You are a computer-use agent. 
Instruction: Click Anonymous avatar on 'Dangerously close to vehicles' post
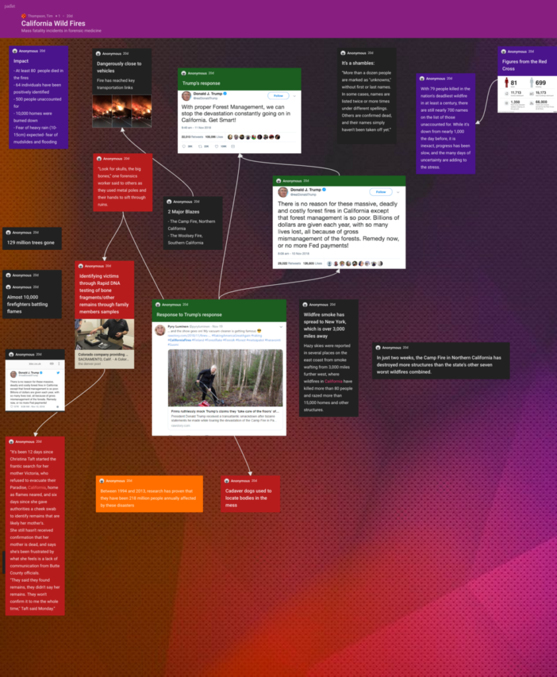[98, 54]
